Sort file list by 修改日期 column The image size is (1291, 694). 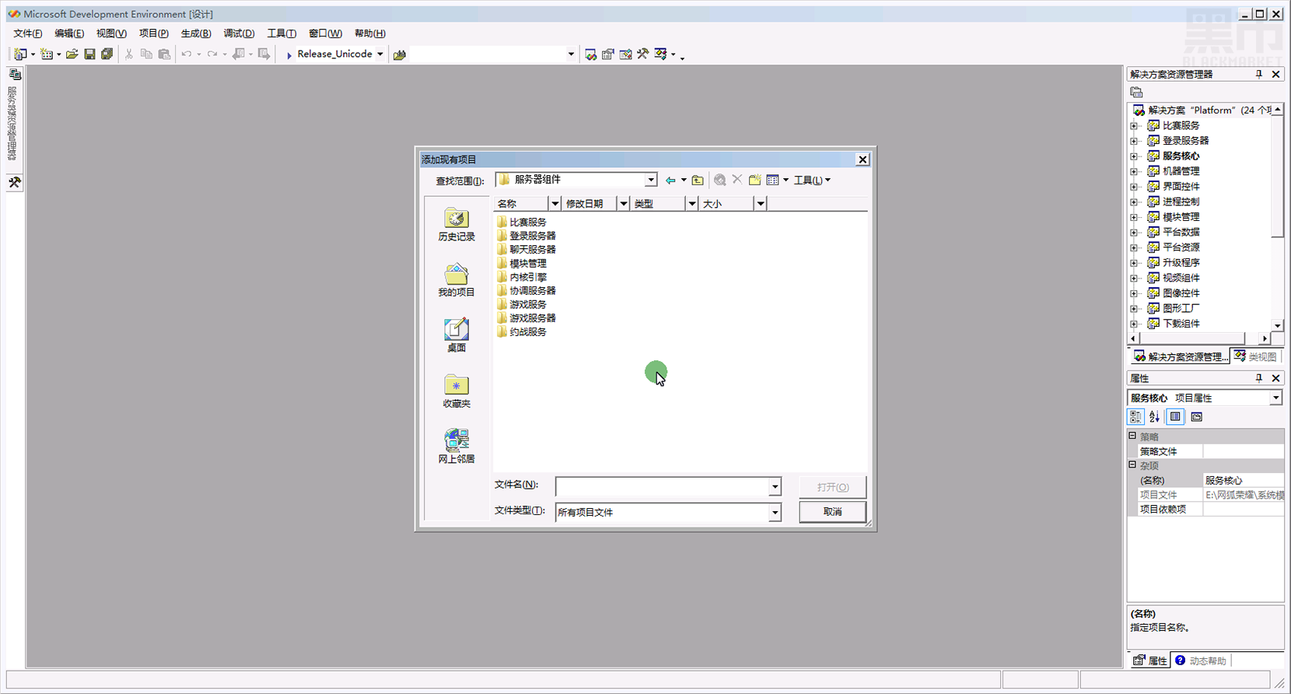(x=590, y=204)
